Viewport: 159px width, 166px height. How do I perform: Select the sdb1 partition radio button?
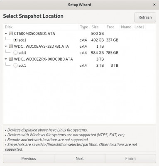click(x=15, y=53)
